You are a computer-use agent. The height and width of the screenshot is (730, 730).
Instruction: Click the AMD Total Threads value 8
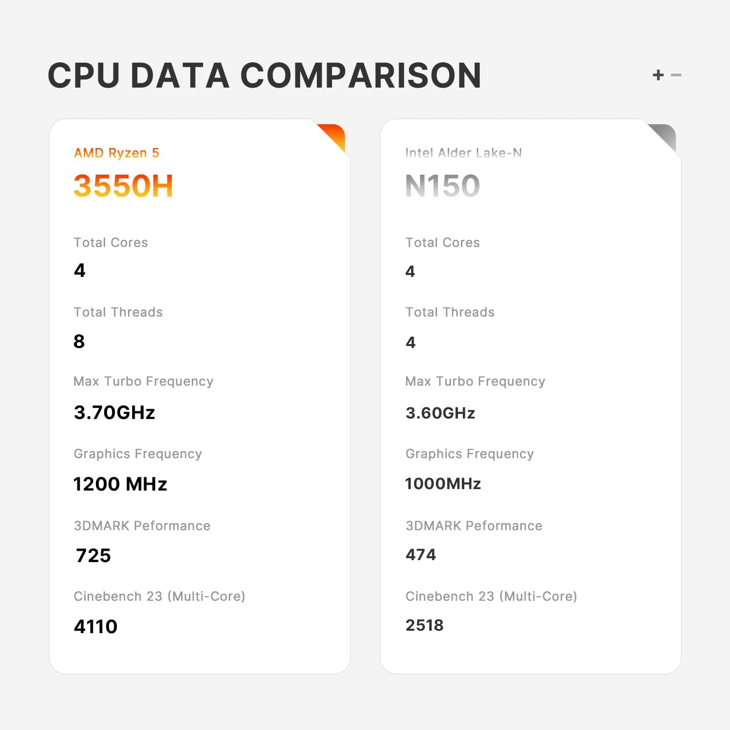pyautogui.click(x=79, y=341)
